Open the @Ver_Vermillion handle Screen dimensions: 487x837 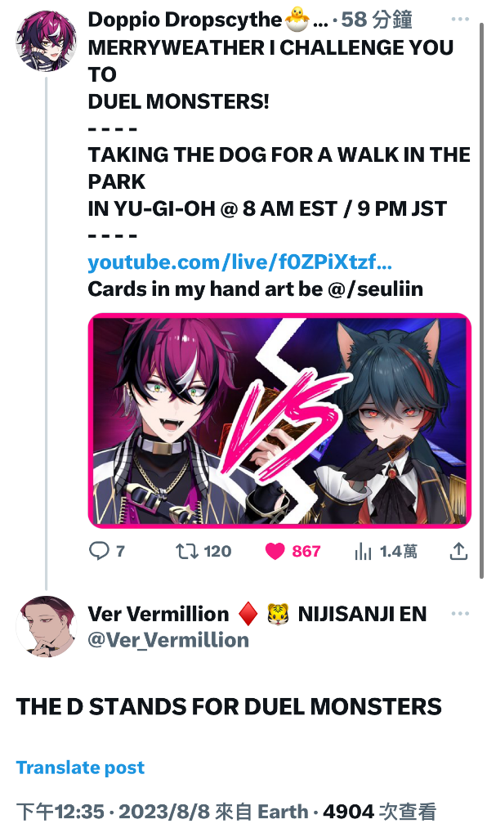(168, 640)
